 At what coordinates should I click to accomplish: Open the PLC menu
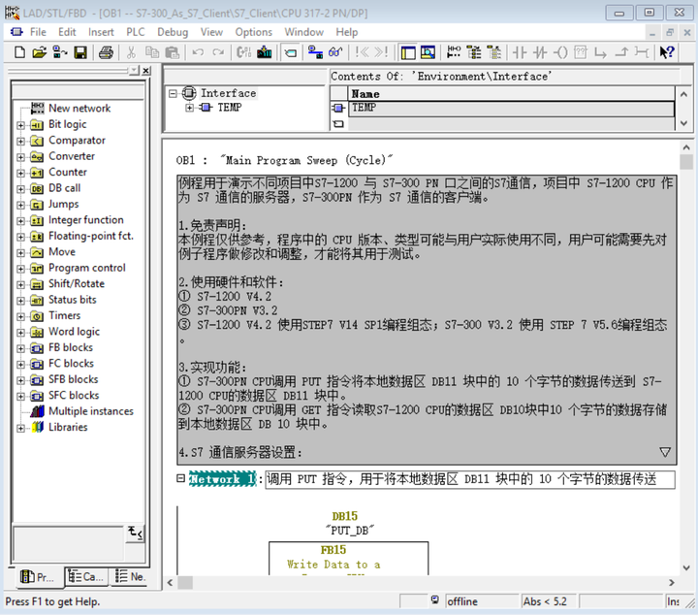click(136, 32)
